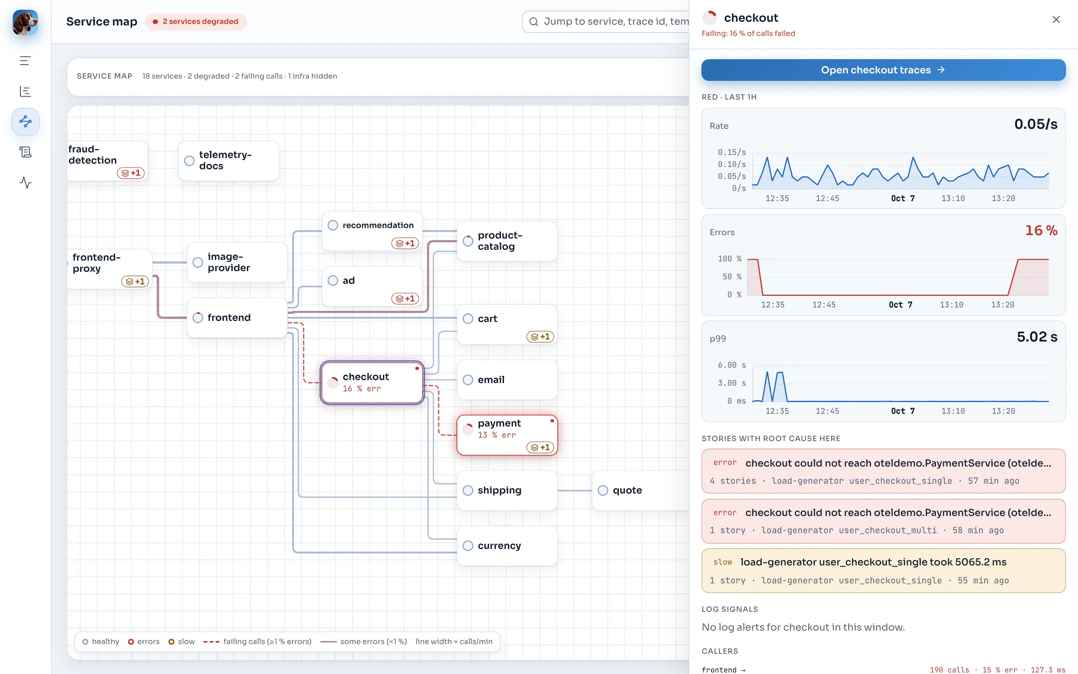
Task: Expand the +1 infra badge on cart node
Action: click(540, 337)
